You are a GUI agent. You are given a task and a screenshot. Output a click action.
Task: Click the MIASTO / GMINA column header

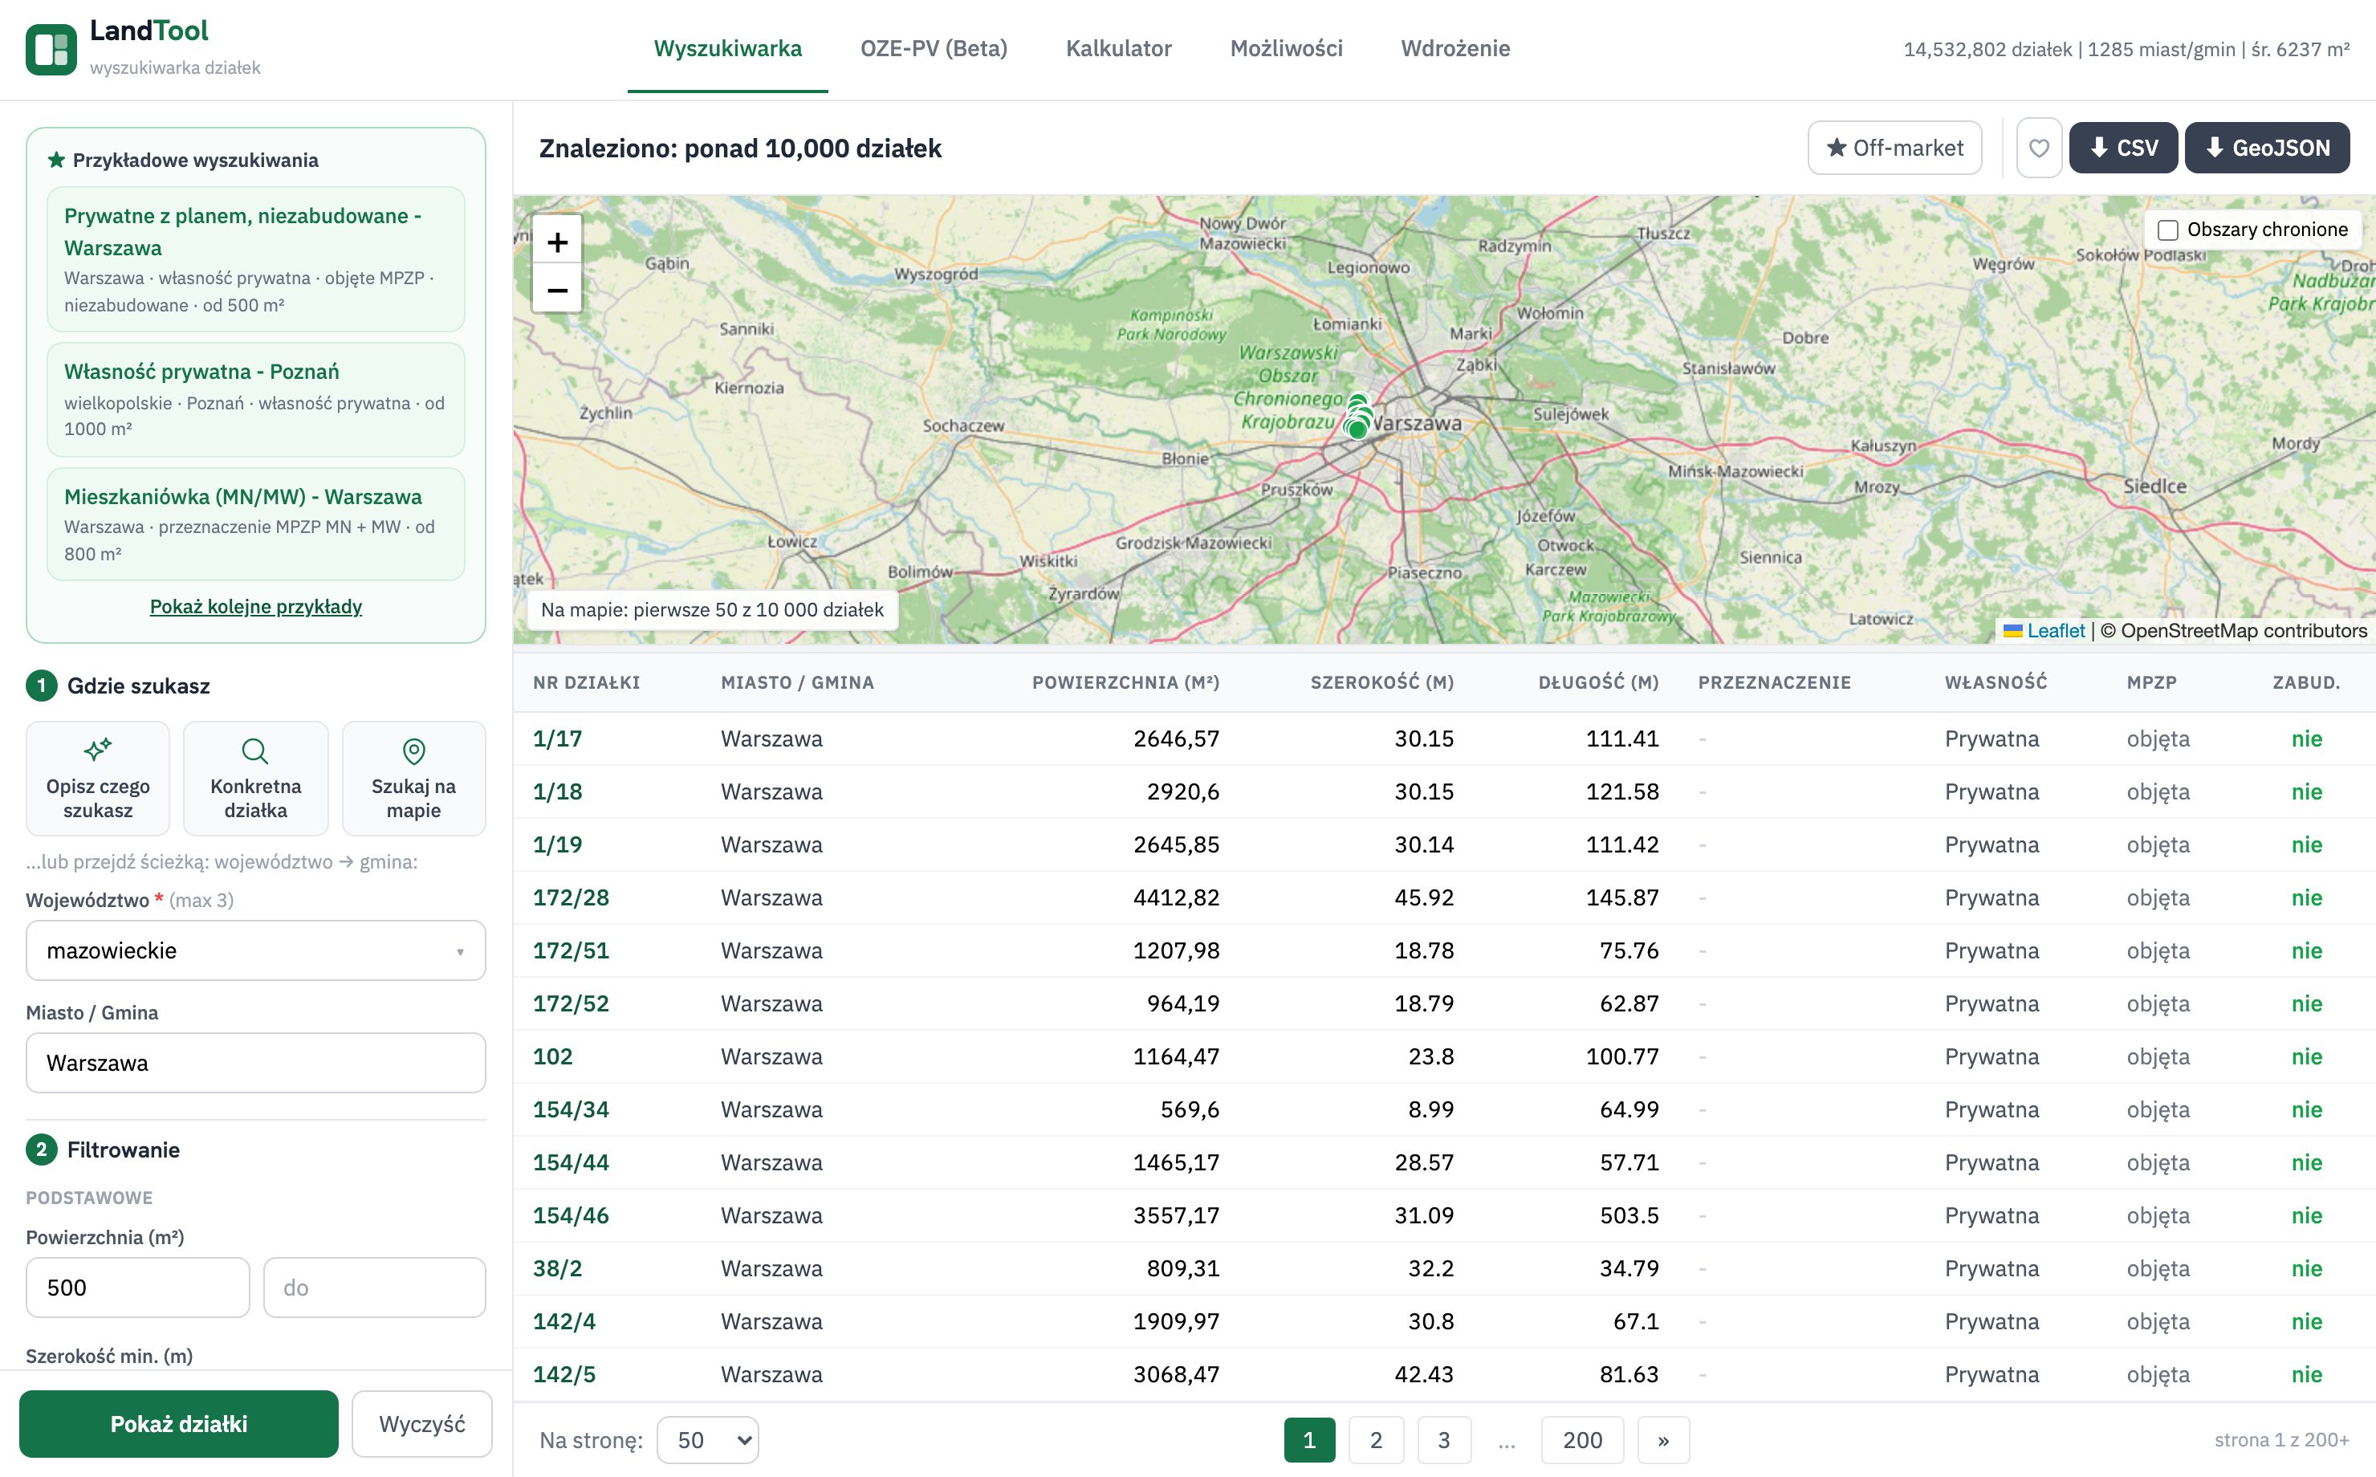tap(797, 682)
